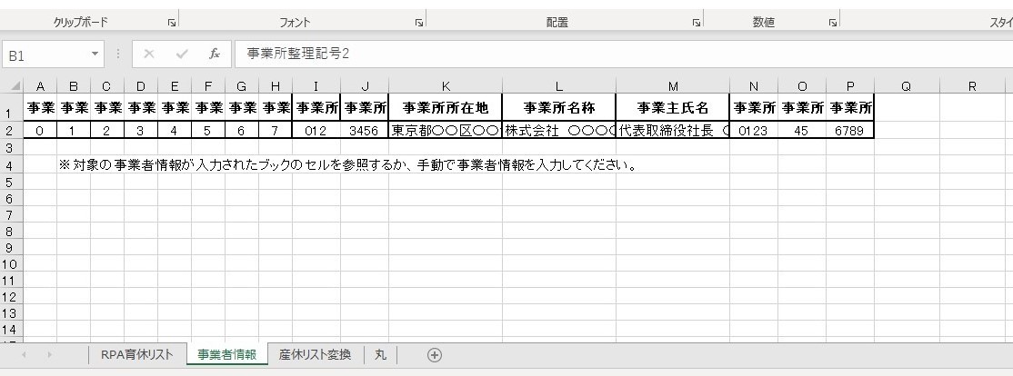Click the formula bar cancel X icon

[149, 54]
